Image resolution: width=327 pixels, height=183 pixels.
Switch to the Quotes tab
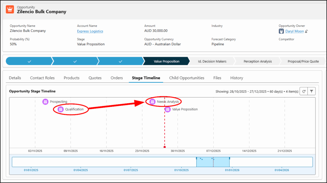click(x=95, y=78)
